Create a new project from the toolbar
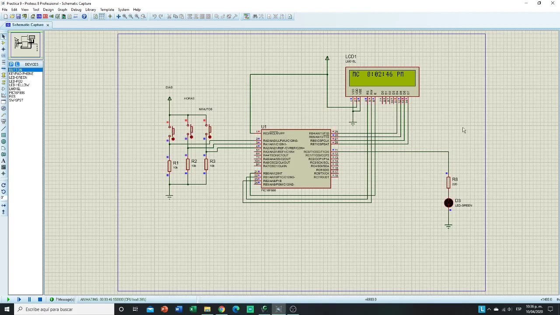This screenshot has width=560, height=315. [x=6, y=17]
